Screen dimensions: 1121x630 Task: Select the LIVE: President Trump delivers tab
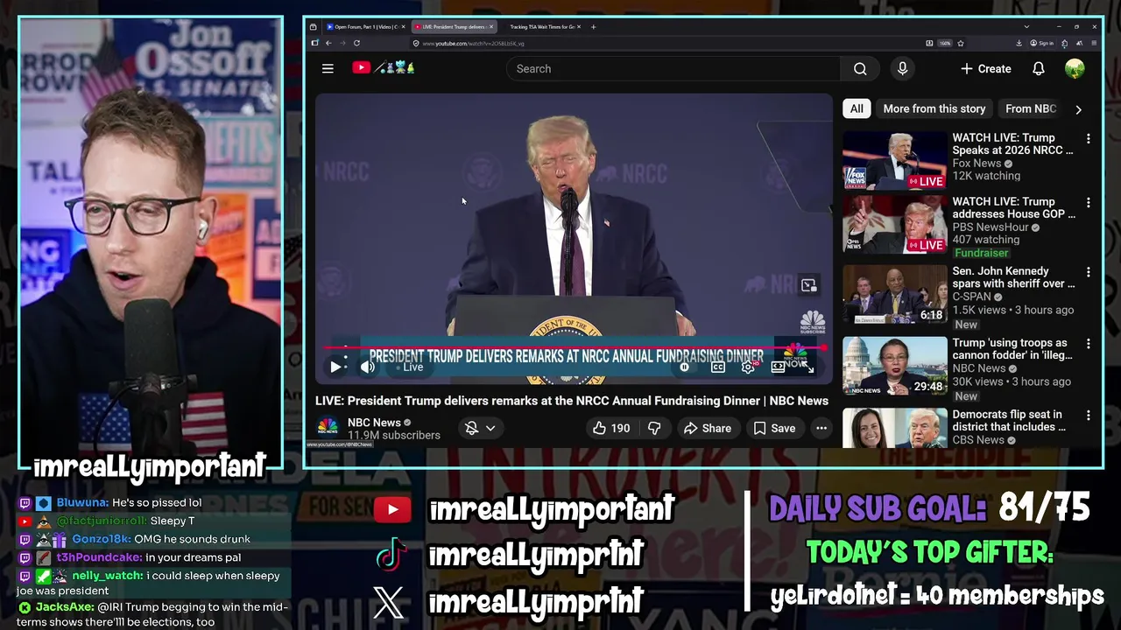point(454,27)
